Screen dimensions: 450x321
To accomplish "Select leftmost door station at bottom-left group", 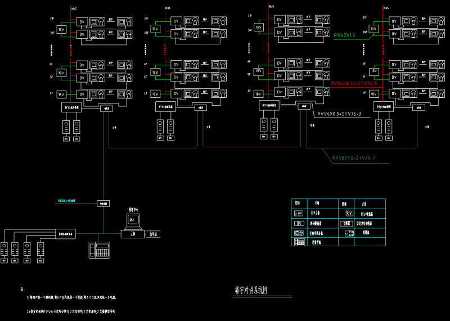I will [x=5, y=248].
